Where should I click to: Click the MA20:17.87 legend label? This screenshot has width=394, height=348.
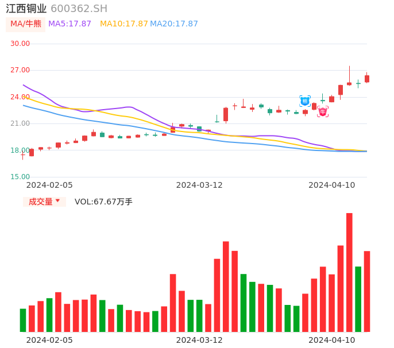tap(174, 24)
